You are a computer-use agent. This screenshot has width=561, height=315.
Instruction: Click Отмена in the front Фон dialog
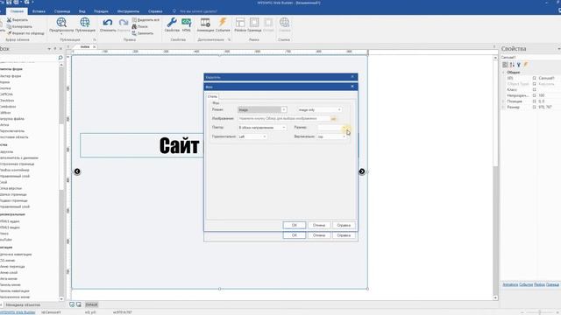pyautogui.click(x=319, y=226)
